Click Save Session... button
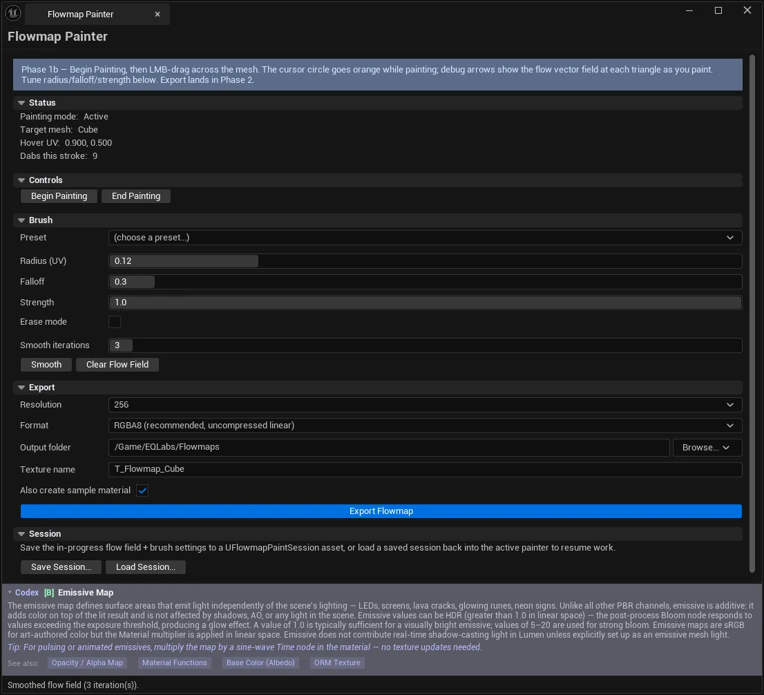Viewport: 764px width, 695px height. tap(61, 567)
